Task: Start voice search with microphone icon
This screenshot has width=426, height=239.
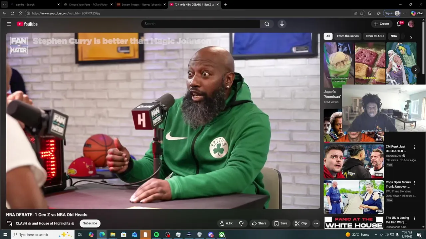Action: (x=282, y=24)
